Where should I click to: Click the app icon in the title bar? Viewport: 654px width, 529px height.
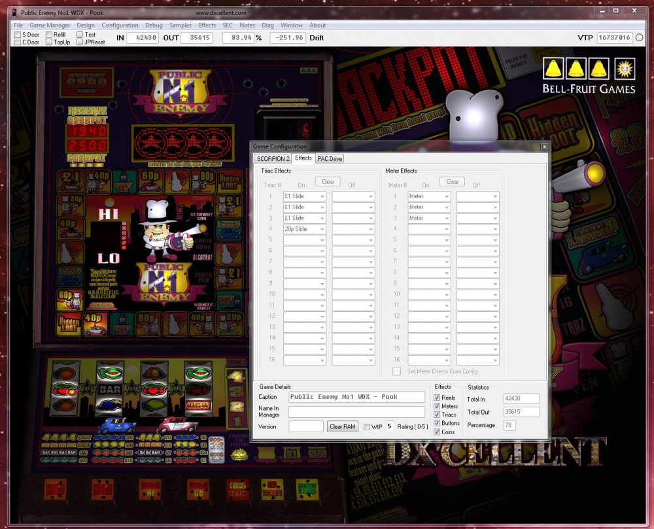pos(14,12)
